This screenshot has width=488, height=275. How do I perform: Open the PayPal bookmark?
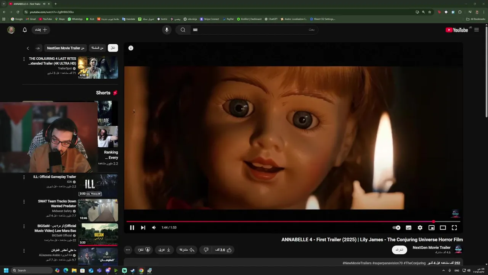pos(228,19)
